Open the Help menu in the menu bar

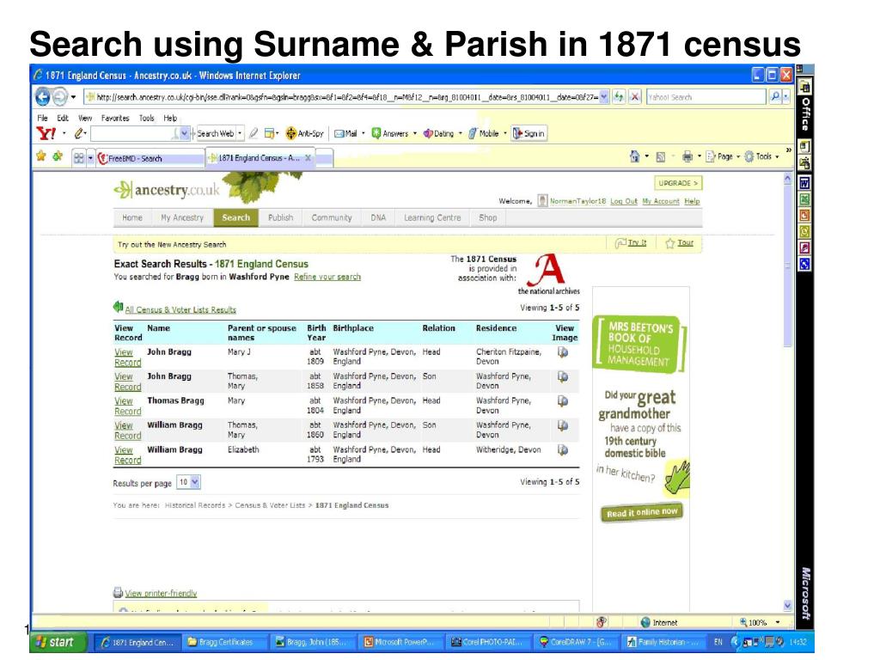click(170, 118)
